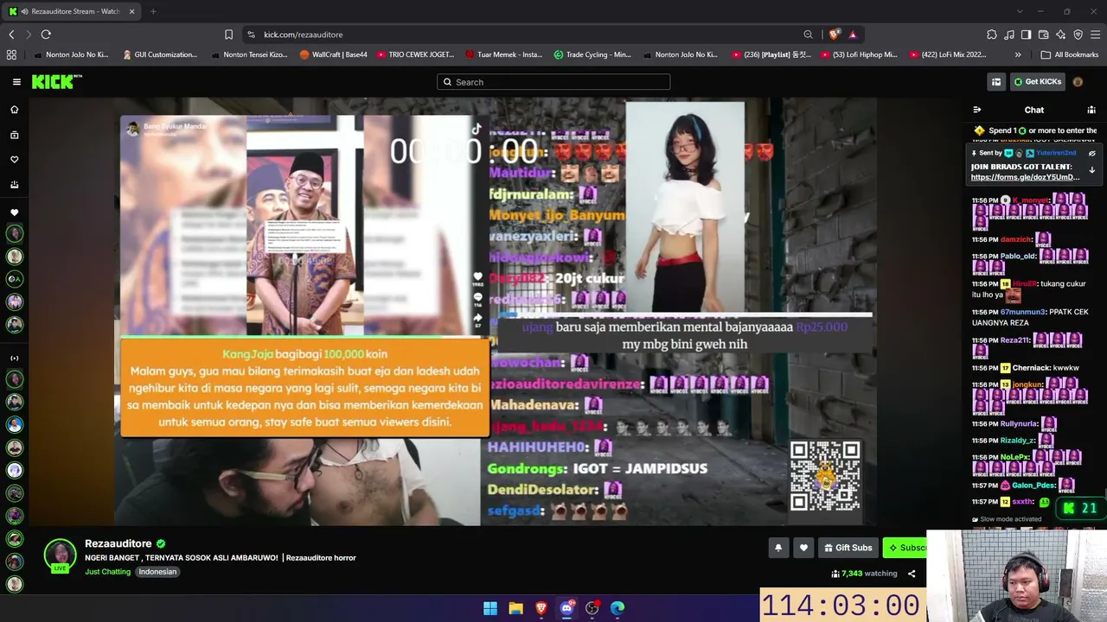This screenshot has width=1107, height=622.
Task: Open Brave Shields icon
Action: point(834,35)
